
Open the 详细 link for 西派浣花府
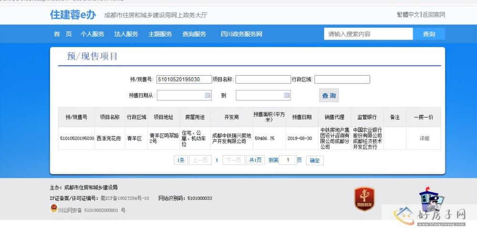point(424,139)
